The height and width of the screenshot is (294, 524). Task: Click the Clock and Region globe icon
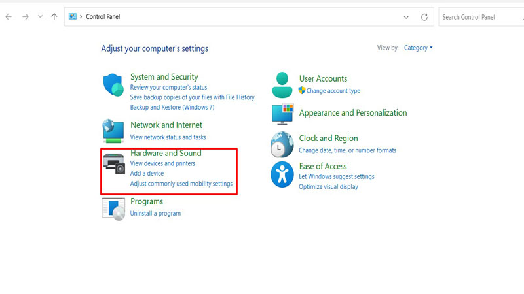tap(282, 144)
